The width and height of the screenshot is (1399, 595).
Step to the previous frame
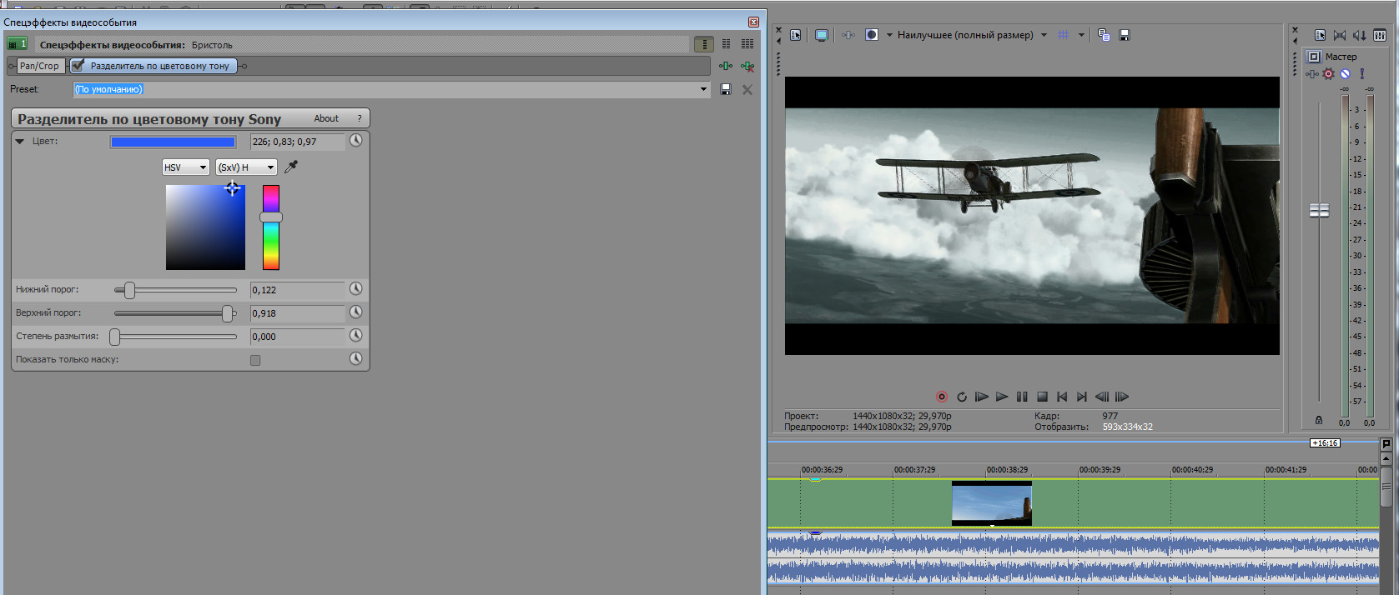(x=1102, y=397)
